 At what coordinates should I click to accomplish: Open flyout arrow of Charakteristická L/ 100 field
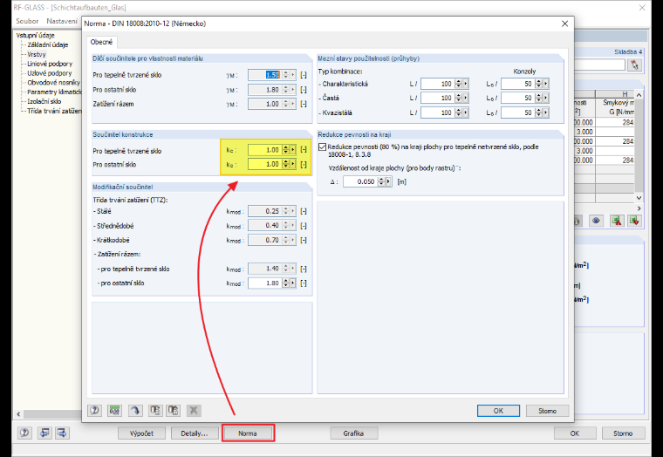click(466, 84)
